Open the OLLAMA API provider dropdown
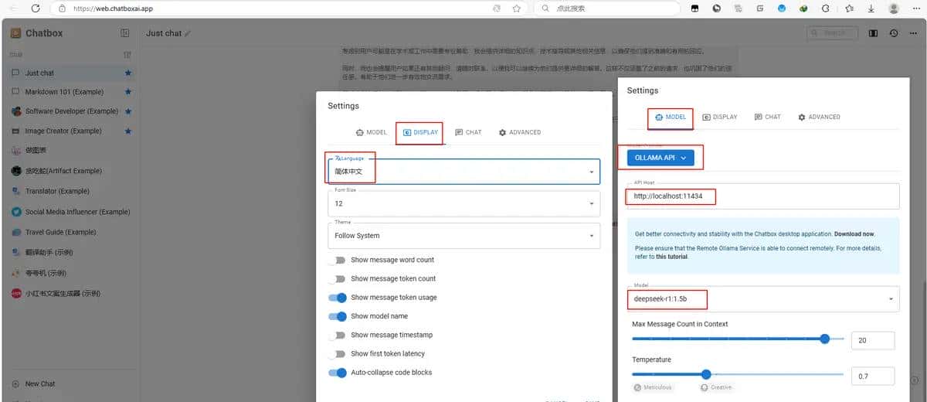This screenshot has width=927, height=402. [x=660, y=158]
